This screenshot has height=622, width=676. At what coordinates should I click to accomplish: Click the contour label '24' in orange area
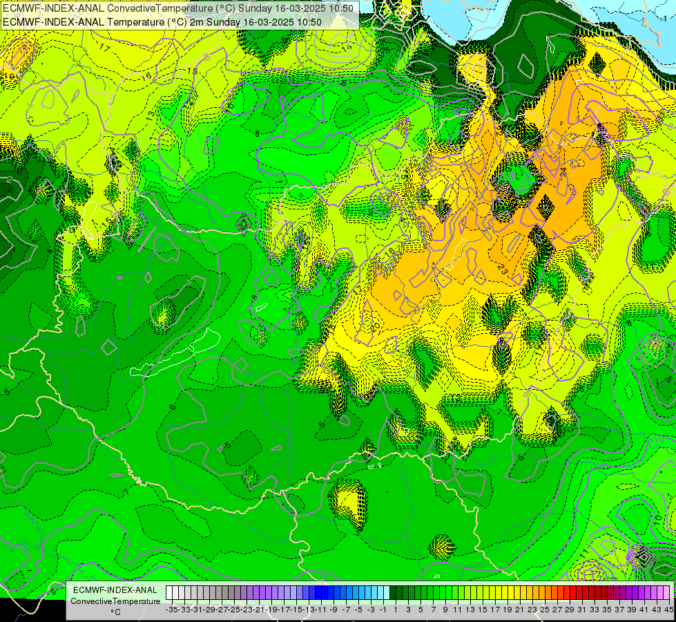coord(563,172)
